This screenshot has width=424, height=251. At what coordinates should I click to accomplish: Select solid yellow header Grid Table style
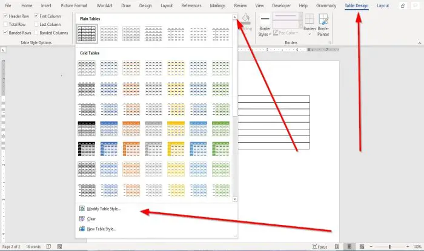coord(176,129)
